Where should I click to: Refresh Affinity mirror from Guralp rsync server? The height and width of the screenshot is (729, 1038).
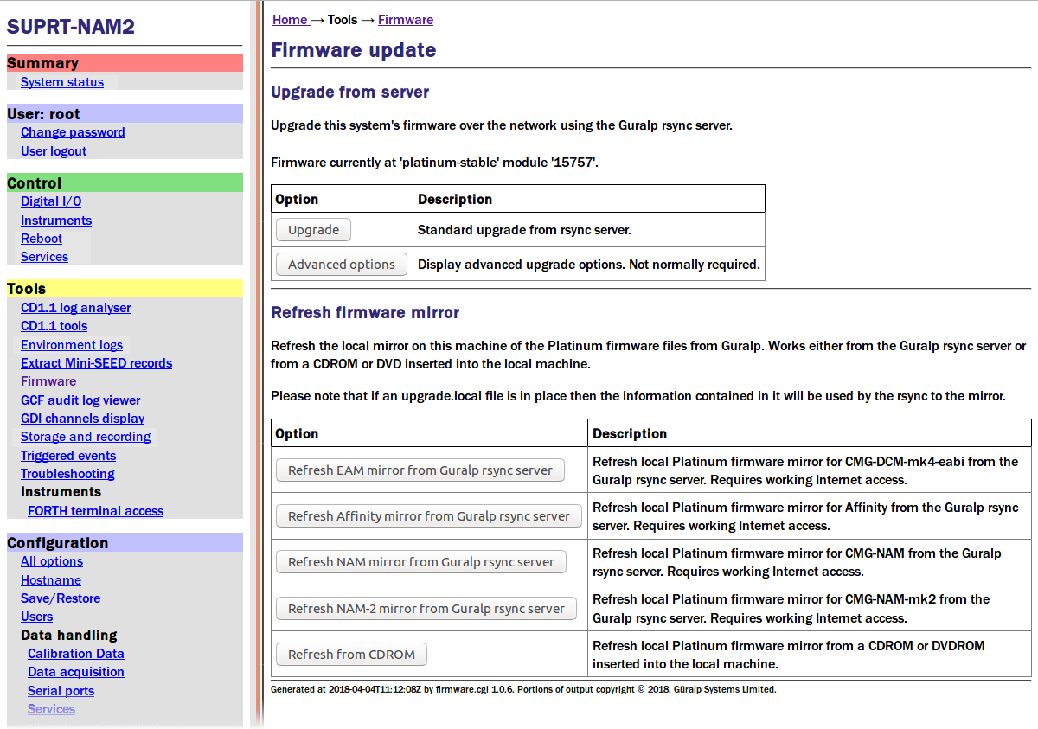tap(429, 516)
